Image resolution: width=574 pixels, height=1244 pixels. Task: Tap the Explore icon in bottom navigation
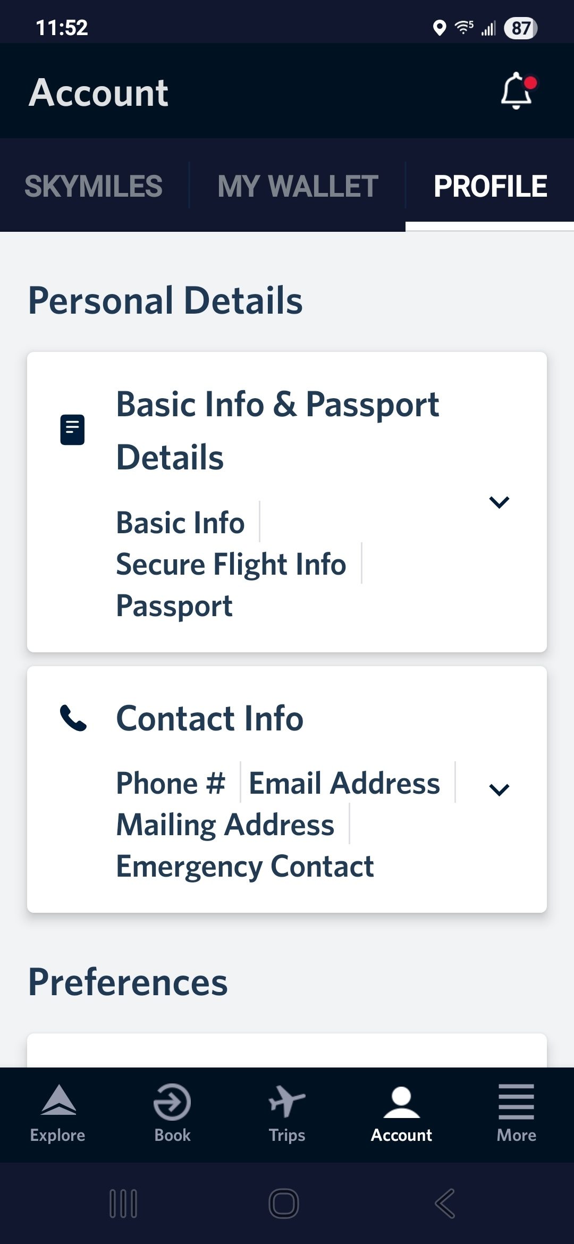[x=58, y=1102]
